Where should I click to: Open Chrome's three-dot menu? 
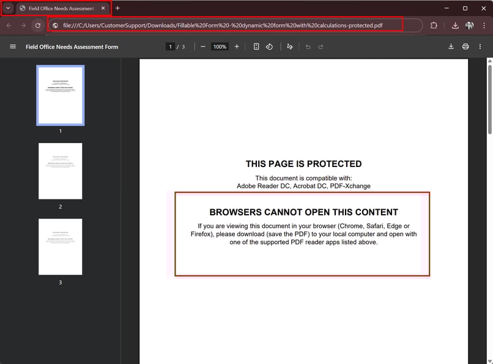[483, 26]
